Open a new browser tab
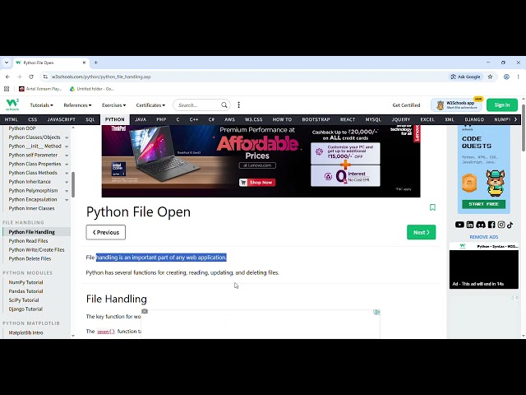 tap(96, 63)
